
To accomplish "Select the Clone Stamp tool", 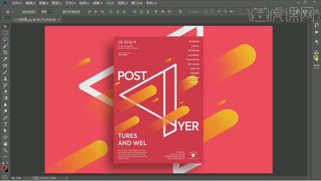I will point(5,79).
